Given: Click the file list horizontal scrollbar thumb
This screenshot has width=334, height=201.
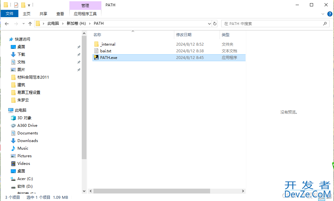Looking at the screenshot, I should 152,191.
